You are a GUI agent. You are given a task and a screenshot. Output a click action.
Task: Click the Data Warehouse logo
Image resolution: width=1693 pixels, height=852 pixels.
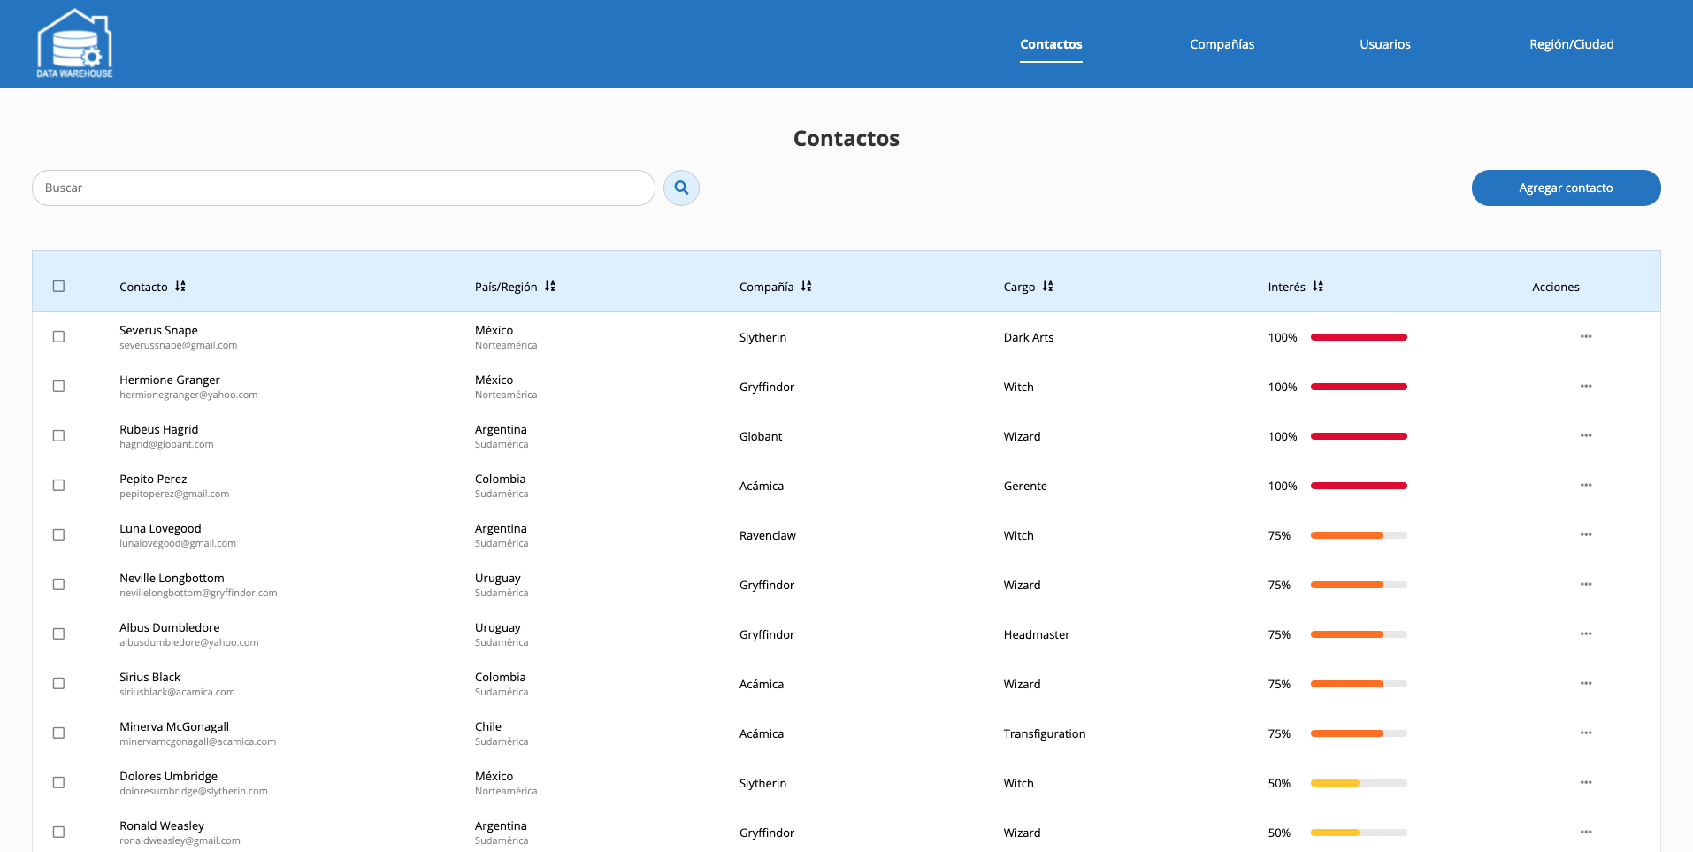coord(74,42)
